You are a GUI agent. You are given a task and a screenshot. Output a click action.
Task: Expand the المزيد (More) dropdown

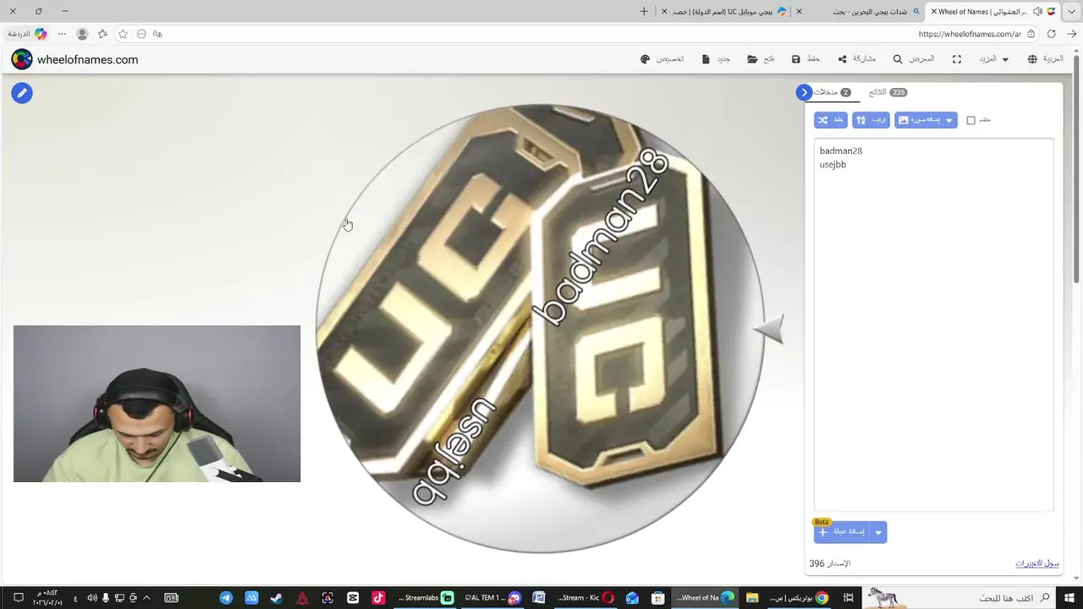[994, 59]
